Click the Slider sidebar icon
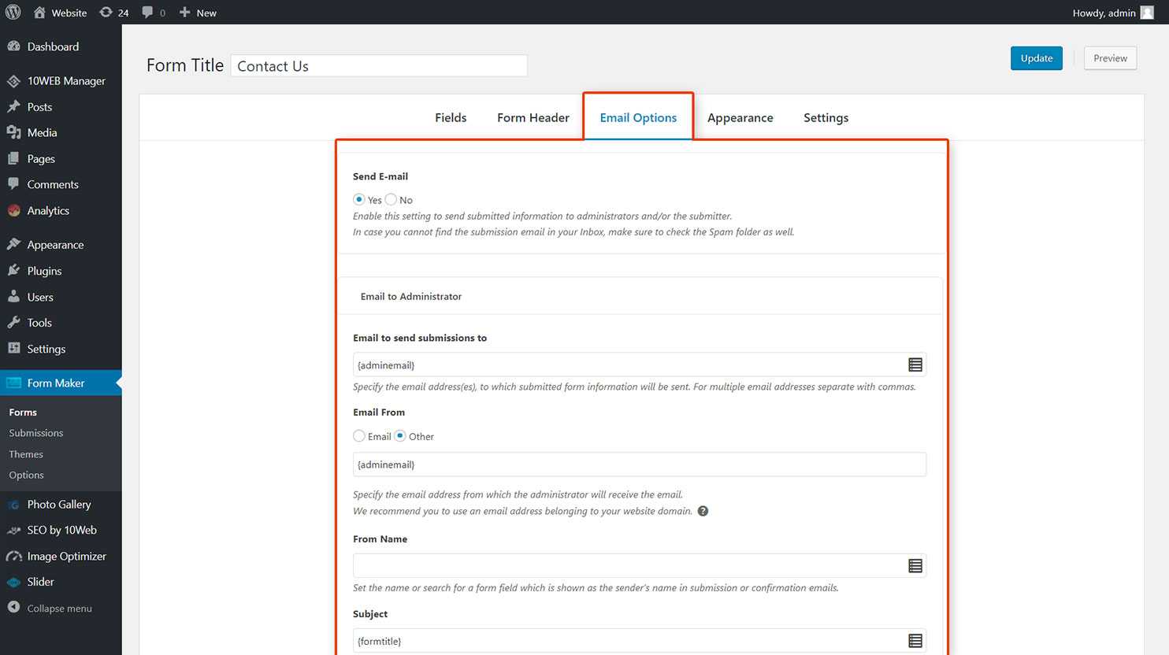1169x655 pixels. pyautogui.click(x=13, y=583)
